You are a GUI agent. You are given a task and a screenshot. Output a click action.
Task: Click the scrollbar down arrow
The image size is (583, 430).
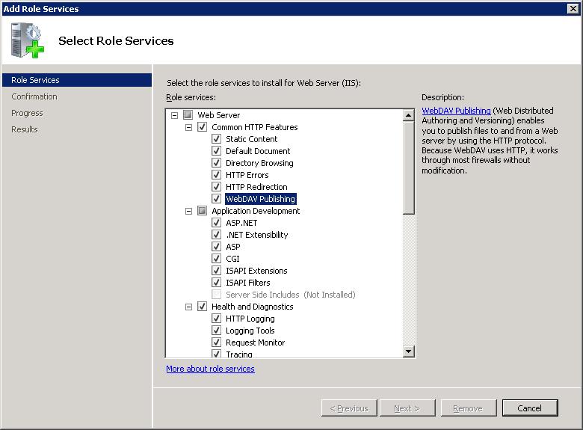(409, 351)
